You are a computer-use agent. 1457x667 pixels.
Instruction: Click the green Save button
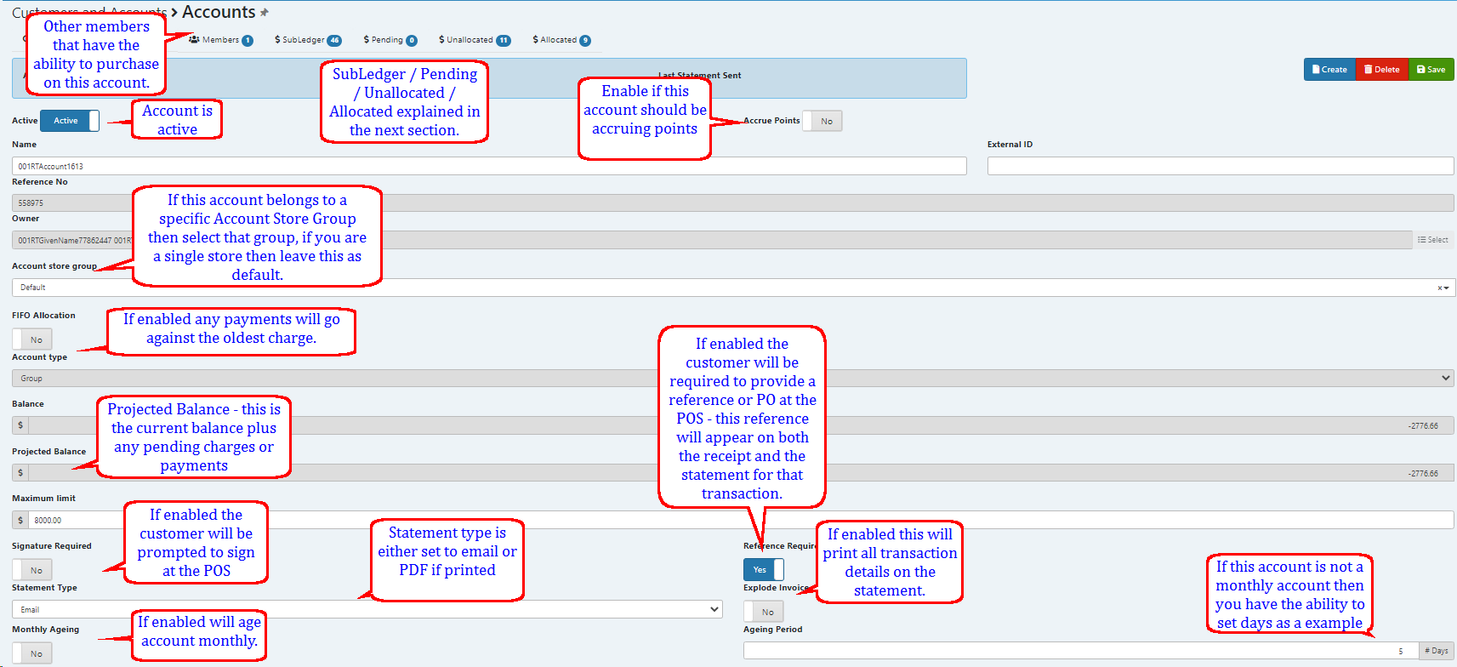[x=1431, y=70]
